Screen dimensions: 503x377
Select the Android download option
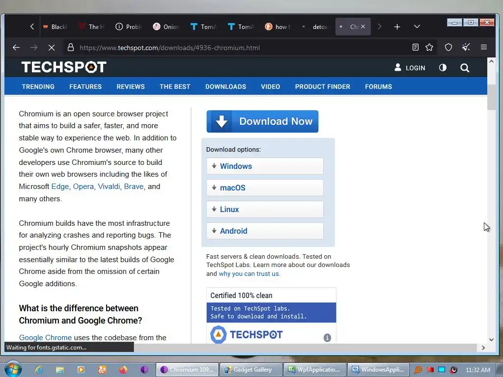265,231
